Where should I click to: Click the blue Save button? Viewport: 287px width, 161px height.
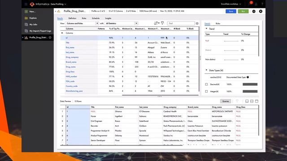(x=231, y=11)
